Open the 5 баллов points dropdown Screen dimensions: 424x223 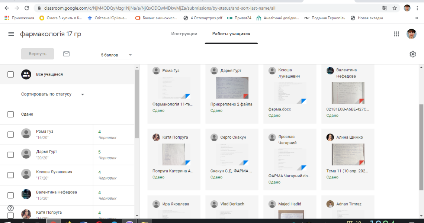pos(116,55)
